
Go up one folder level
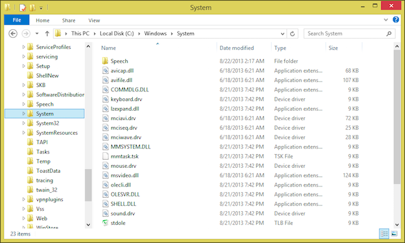(47, 34)
